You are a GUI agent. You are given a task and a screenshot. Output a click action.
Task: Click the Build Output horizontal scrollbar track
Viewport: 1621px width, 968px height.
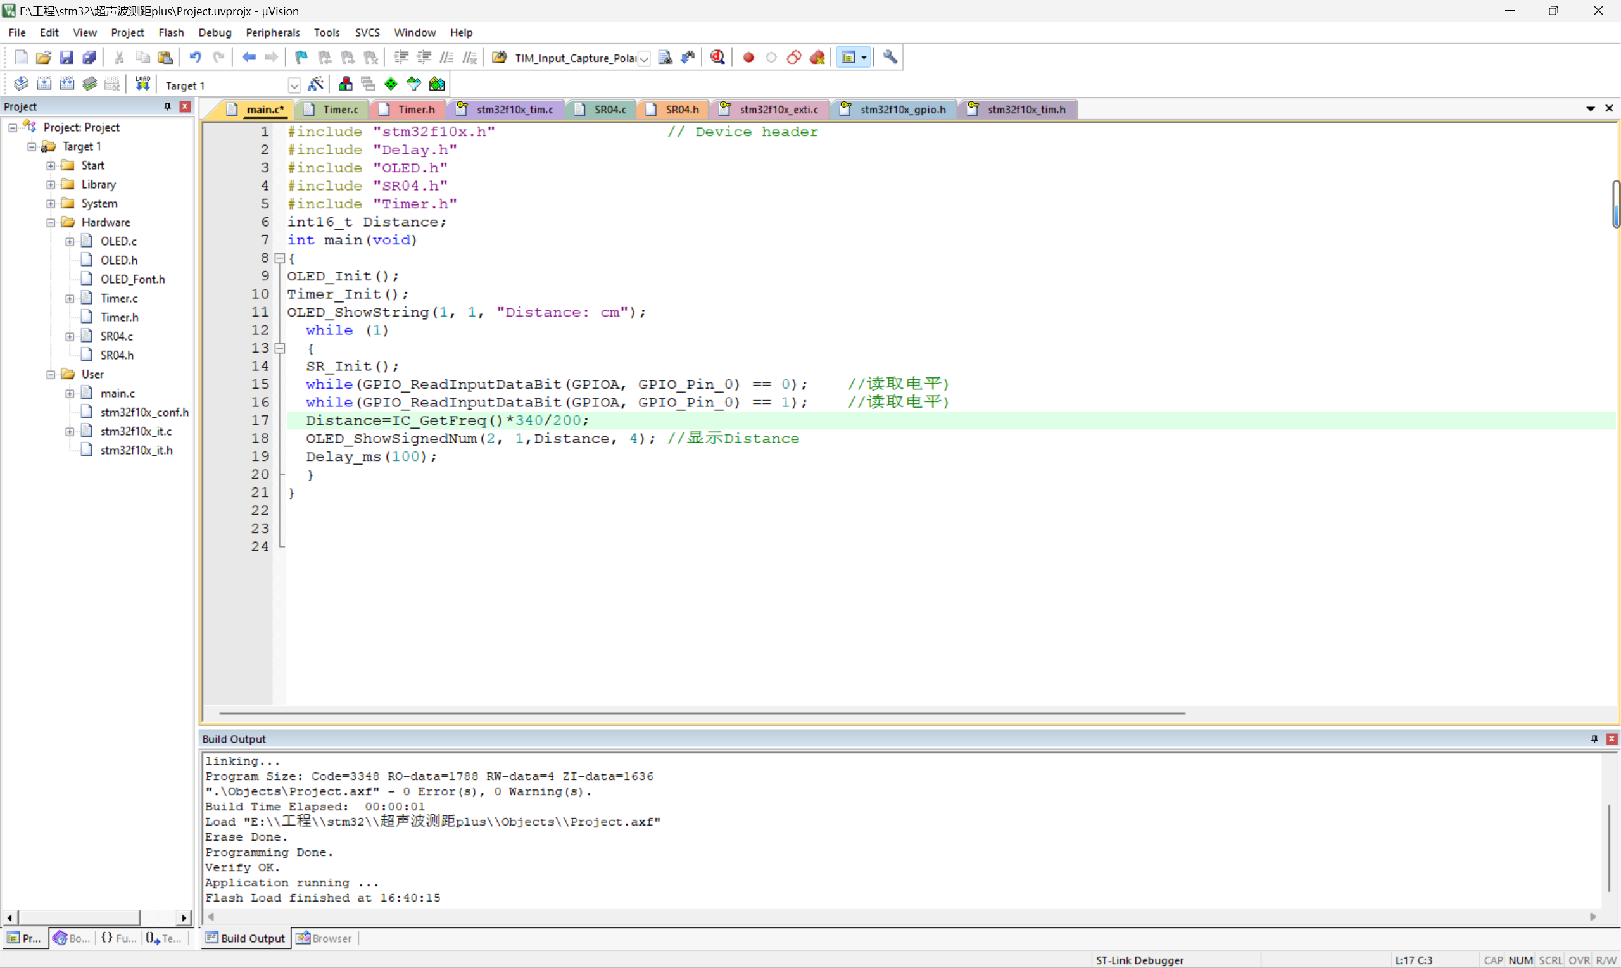pyautogui.click(x=900, y=917)
